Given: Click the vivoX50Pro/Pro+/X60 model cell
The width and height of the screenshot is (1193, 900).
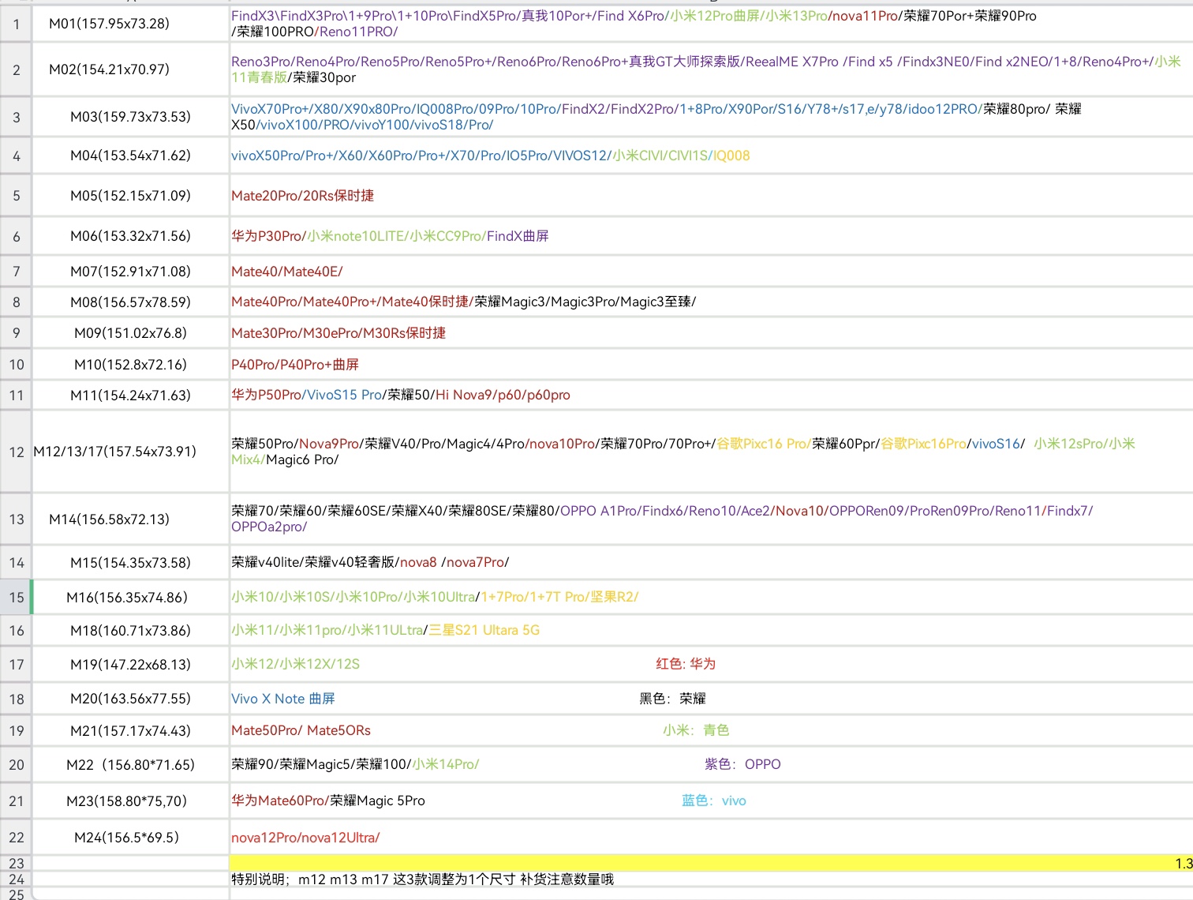Looking at the screenshot, I should 710,156.
